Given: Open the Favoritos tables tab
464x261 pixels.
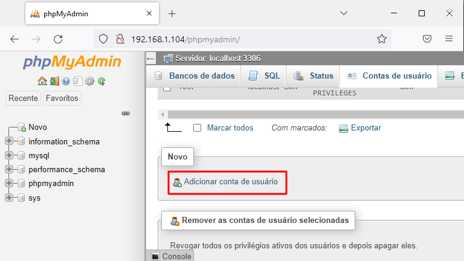Looking at the screenshot, I should [62, 98].
